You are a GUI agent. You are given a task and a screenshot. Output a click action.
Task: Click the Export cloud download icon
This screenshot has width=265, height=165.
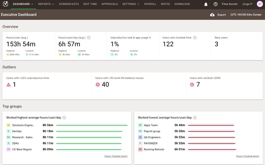212,15
